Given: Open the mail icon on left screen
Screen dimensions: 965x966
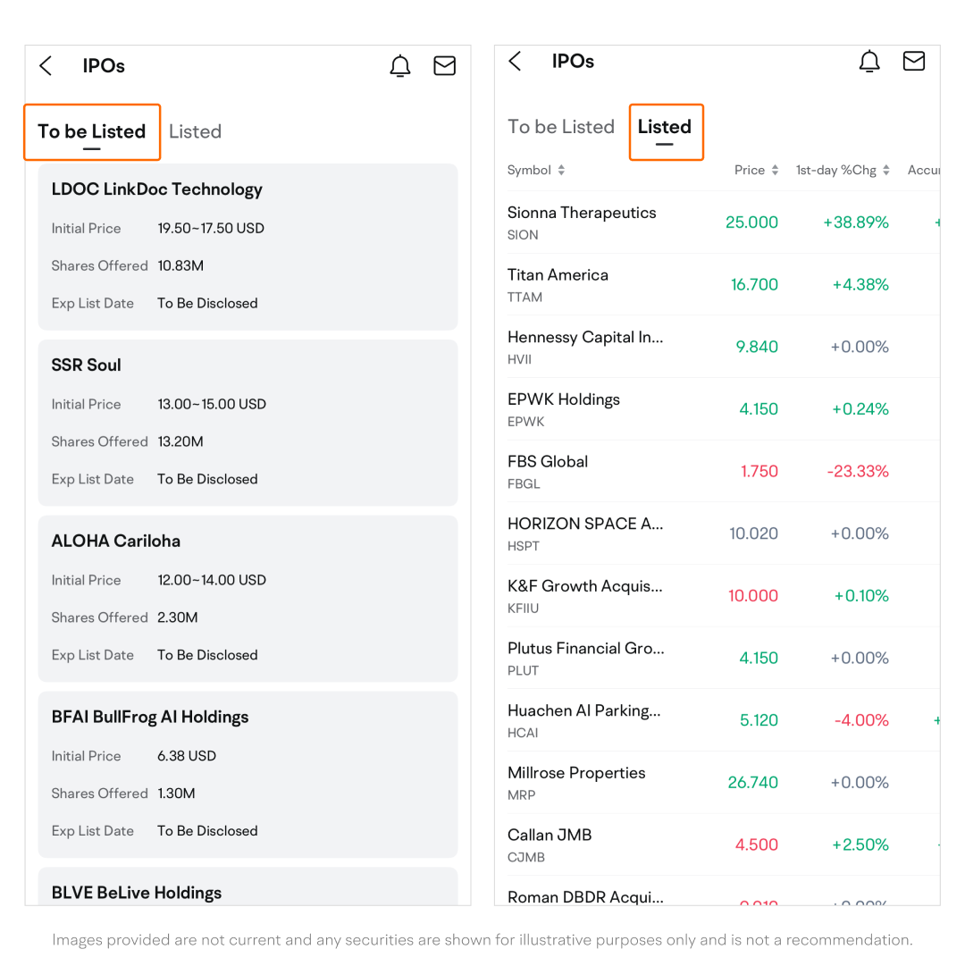Looking at the screenshot, I should click(444, 66).
